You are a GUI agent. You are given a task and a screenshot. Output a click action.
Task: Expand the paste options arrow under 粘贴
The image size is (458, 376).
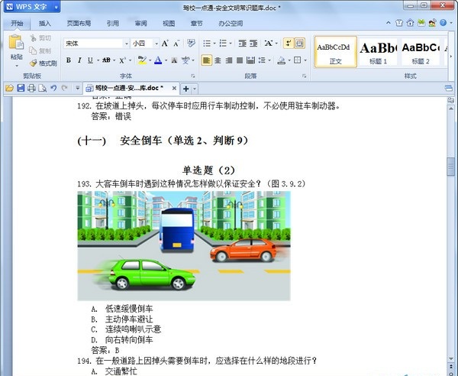(x=17, y=66)
